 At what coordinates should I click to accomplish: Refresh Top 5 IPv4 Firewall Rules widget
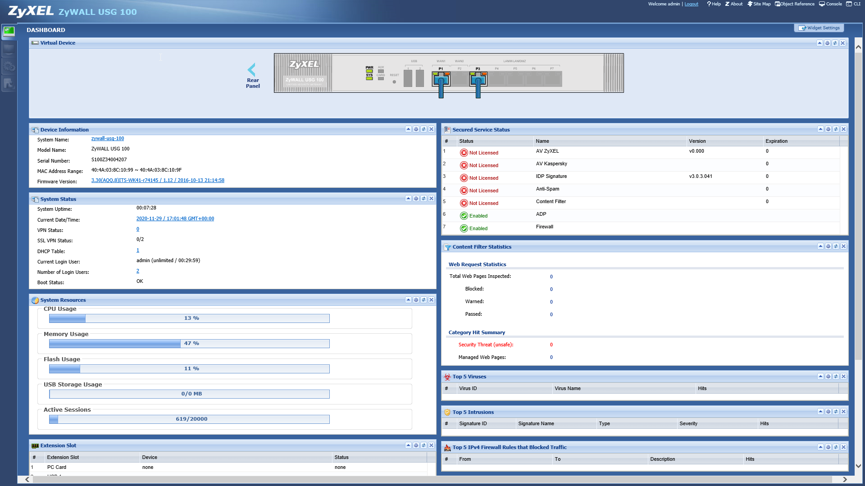(836, 447)
